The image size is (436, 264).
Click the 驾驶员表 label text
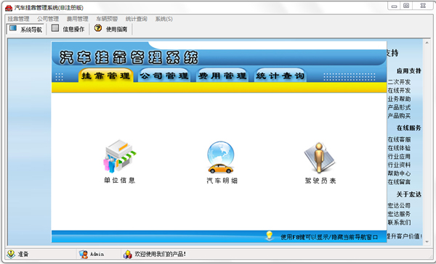coord(320,181)
